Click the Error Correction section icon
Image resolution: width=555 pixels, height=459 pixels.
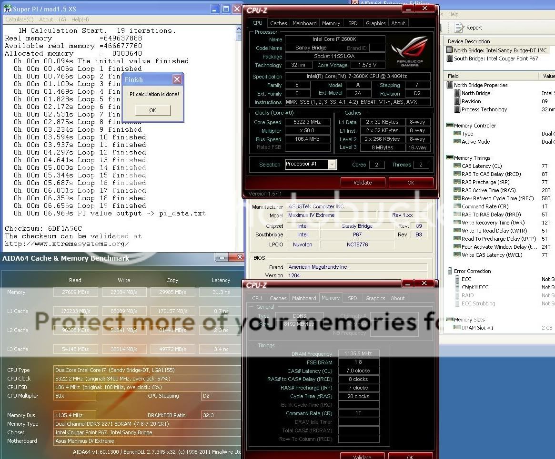tap(450, 271)
